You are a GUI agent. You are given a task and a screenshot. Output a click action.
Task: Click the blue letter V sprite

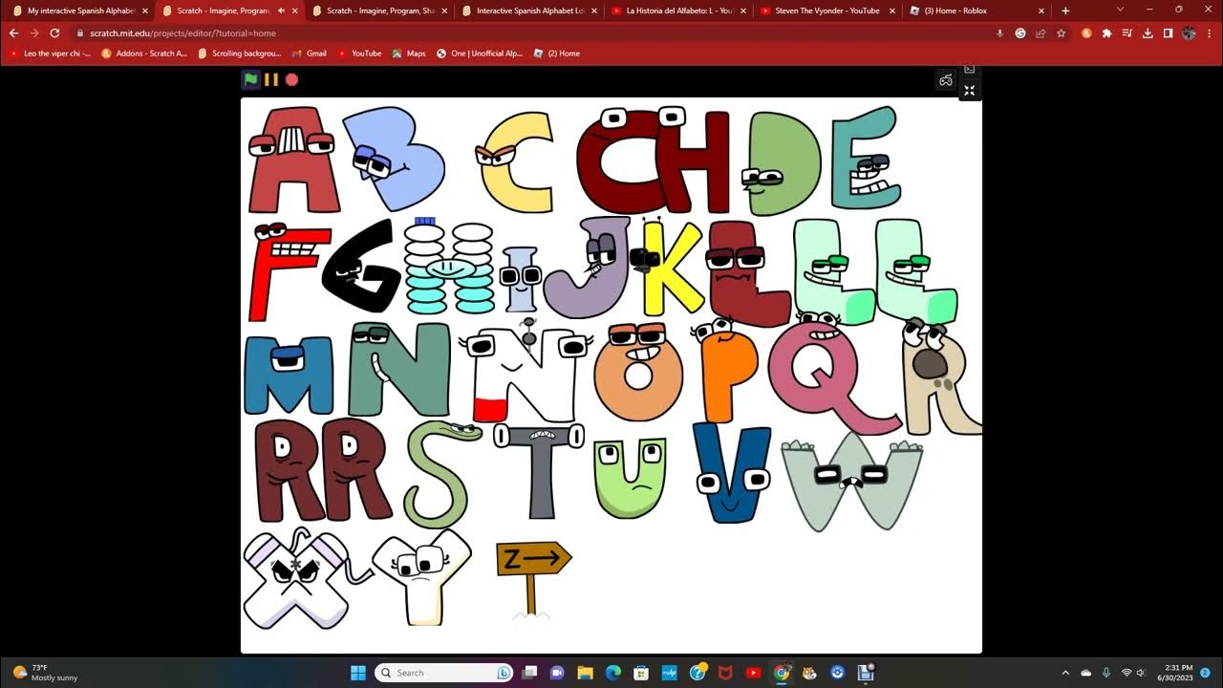(732, 473)
